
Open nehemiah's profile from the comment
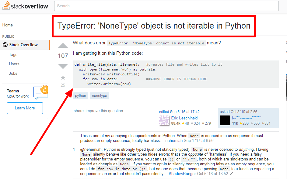click(x=174, y=141)
